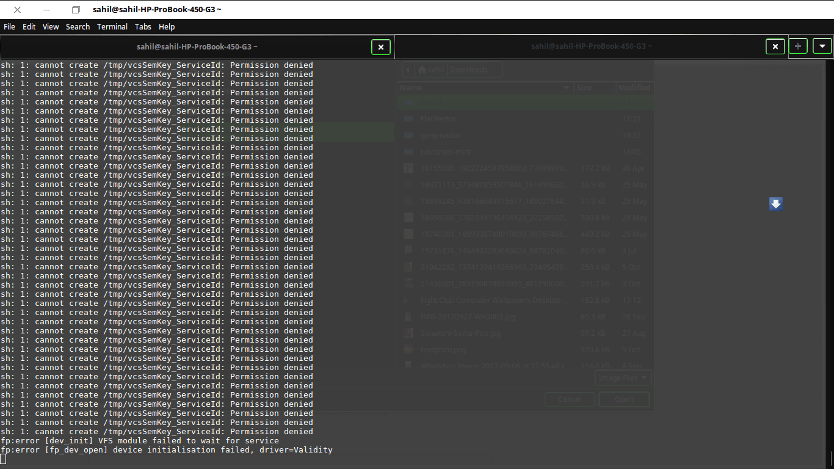Click the Flat Remix folder icon
This screenshot has width=834, height=469.
[408, 118]
